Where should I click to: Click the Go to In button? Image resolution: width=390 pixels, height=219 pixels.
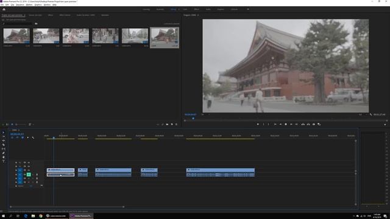(x=275, y=124)
